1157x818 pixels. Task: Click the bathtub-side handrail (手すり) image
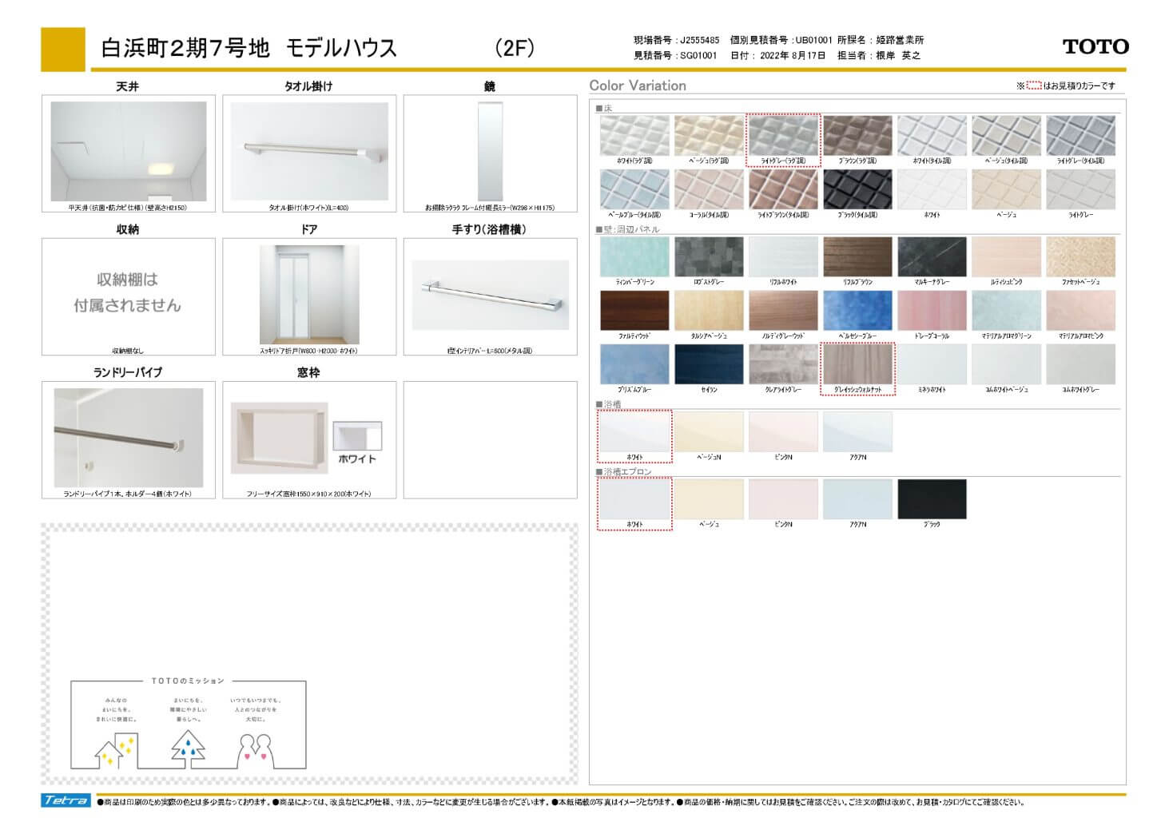490,295
